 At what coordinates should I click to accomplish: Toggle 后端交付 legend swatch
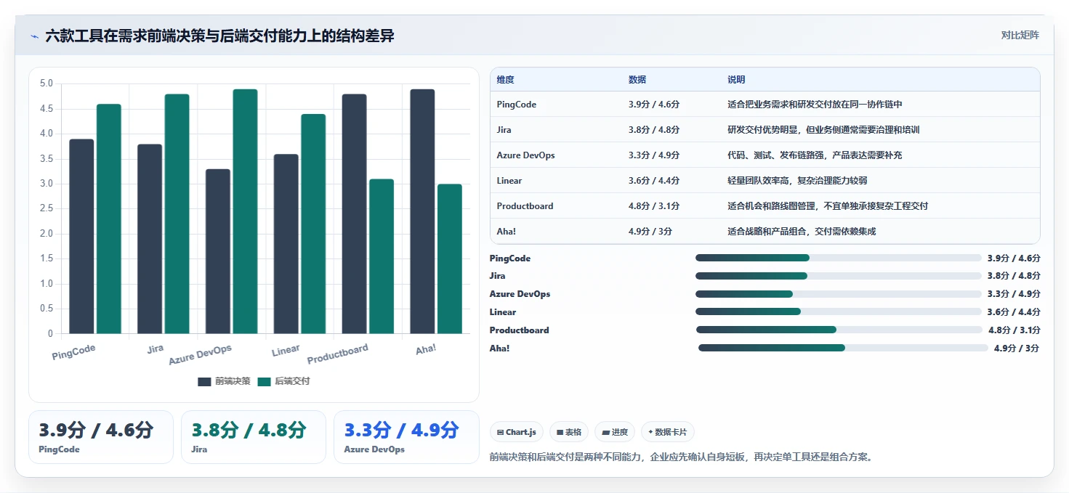264,381
